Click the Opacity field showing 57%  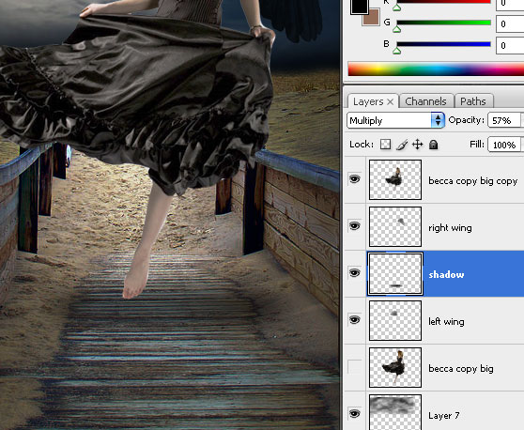504,120
